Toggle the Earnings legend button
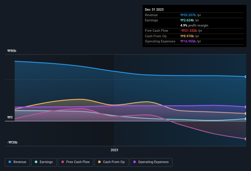 point(44,162)
